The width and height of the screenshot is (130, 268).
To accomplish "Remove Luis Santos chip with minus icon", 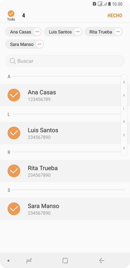I will pyautogui.click(x=78, y=32).
